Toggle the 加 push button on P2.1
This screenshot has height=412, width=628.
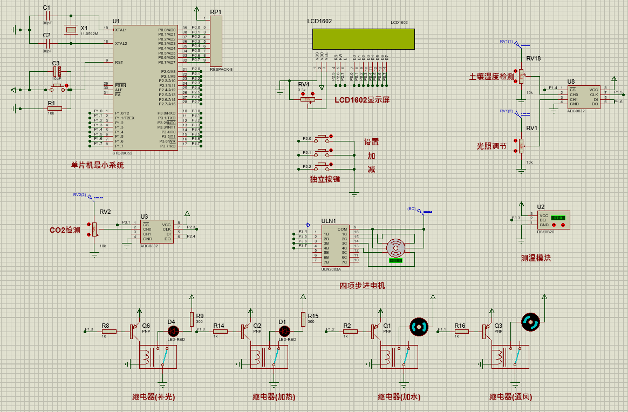pos(322,153)
